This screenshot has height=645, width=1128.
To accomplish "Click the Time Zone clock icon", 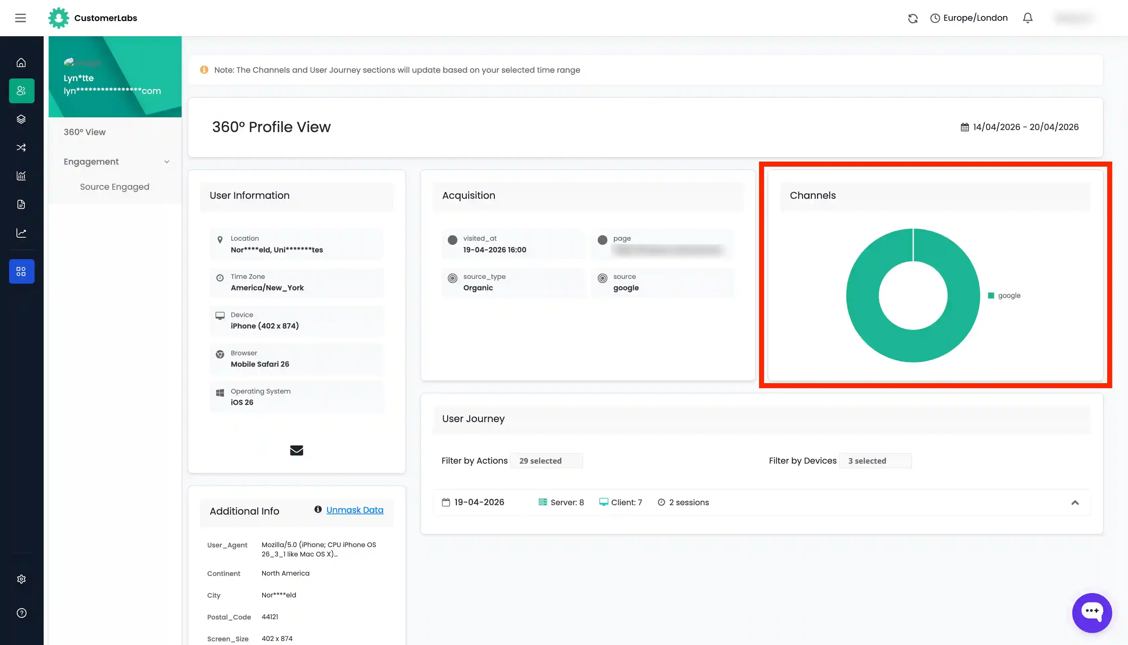I will pyautogui.click(x=220, y=278).
